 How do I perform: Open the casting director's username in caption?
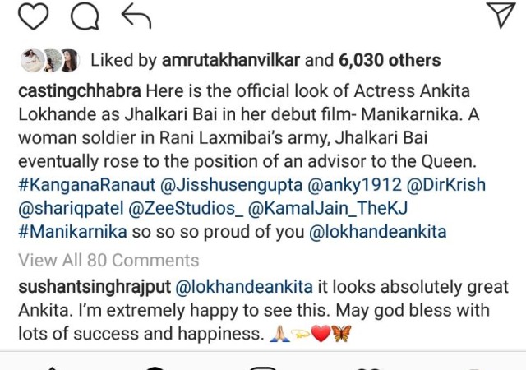[80, 91]
